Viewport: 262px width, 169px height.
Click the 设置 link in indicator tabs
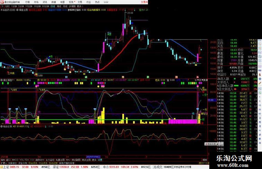100,160
